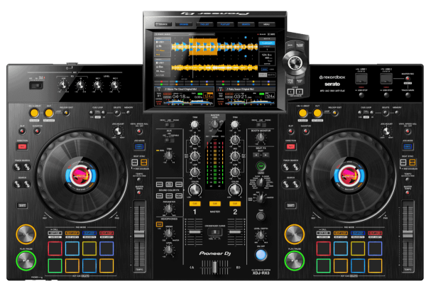Toggle SLIP mode on deck 2

click(290, 131)
